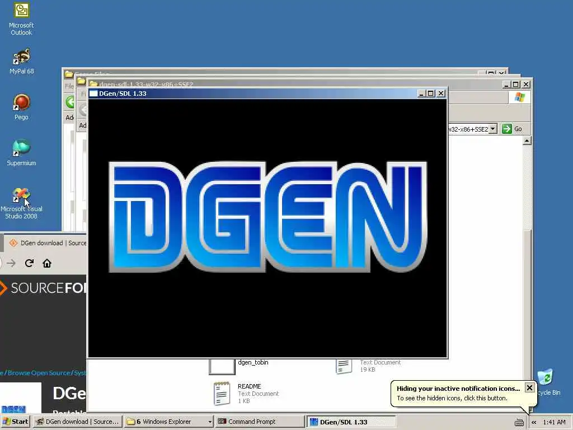Select the README text document
This screenshot has height=430, width=573.
click(246, 395)
